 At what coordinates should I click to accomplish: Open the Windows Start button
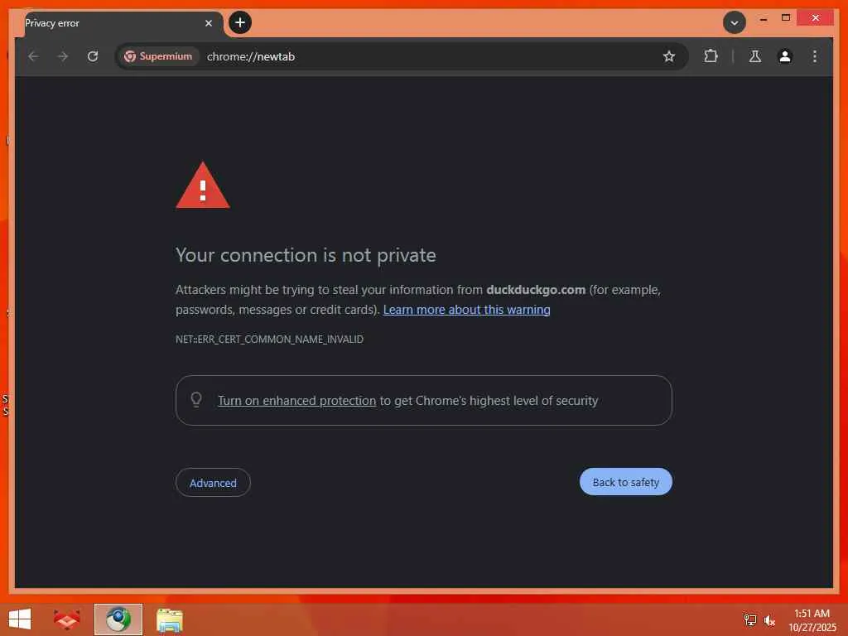[x=20, y=619]
